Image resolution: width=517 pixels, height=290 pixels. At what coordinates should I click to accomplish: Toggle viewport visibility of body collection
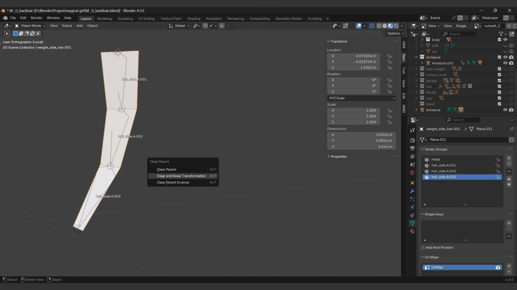pyautogui.click(x=505, y=39)
